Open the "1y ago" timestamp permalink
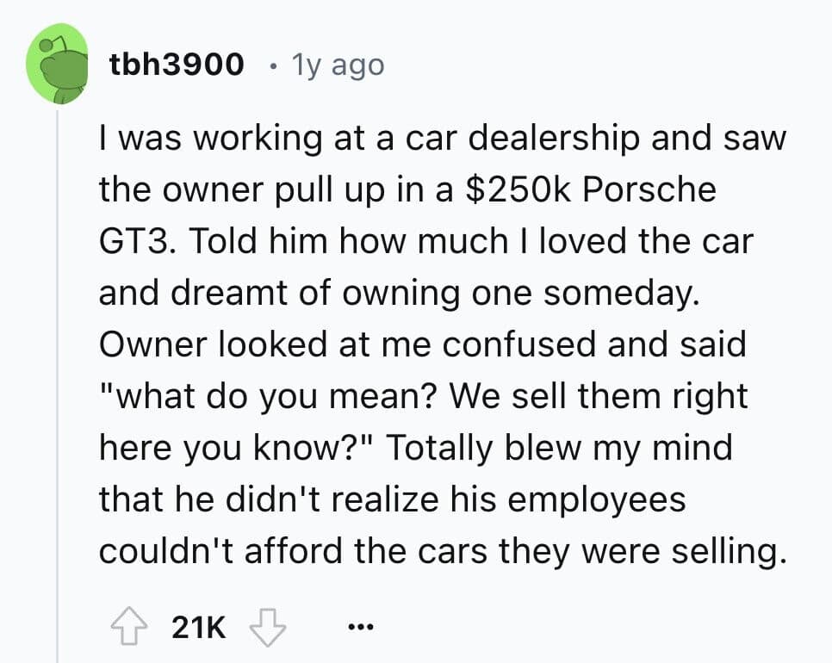Image resolution: width=832 pixels, height=663 pixels. 338,65
